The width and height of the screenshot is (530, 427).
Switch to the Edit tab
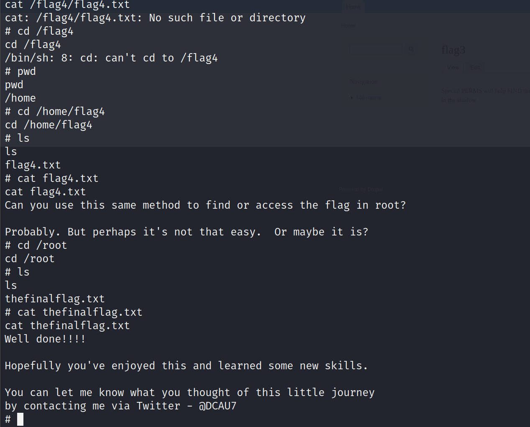coord(475,67)
